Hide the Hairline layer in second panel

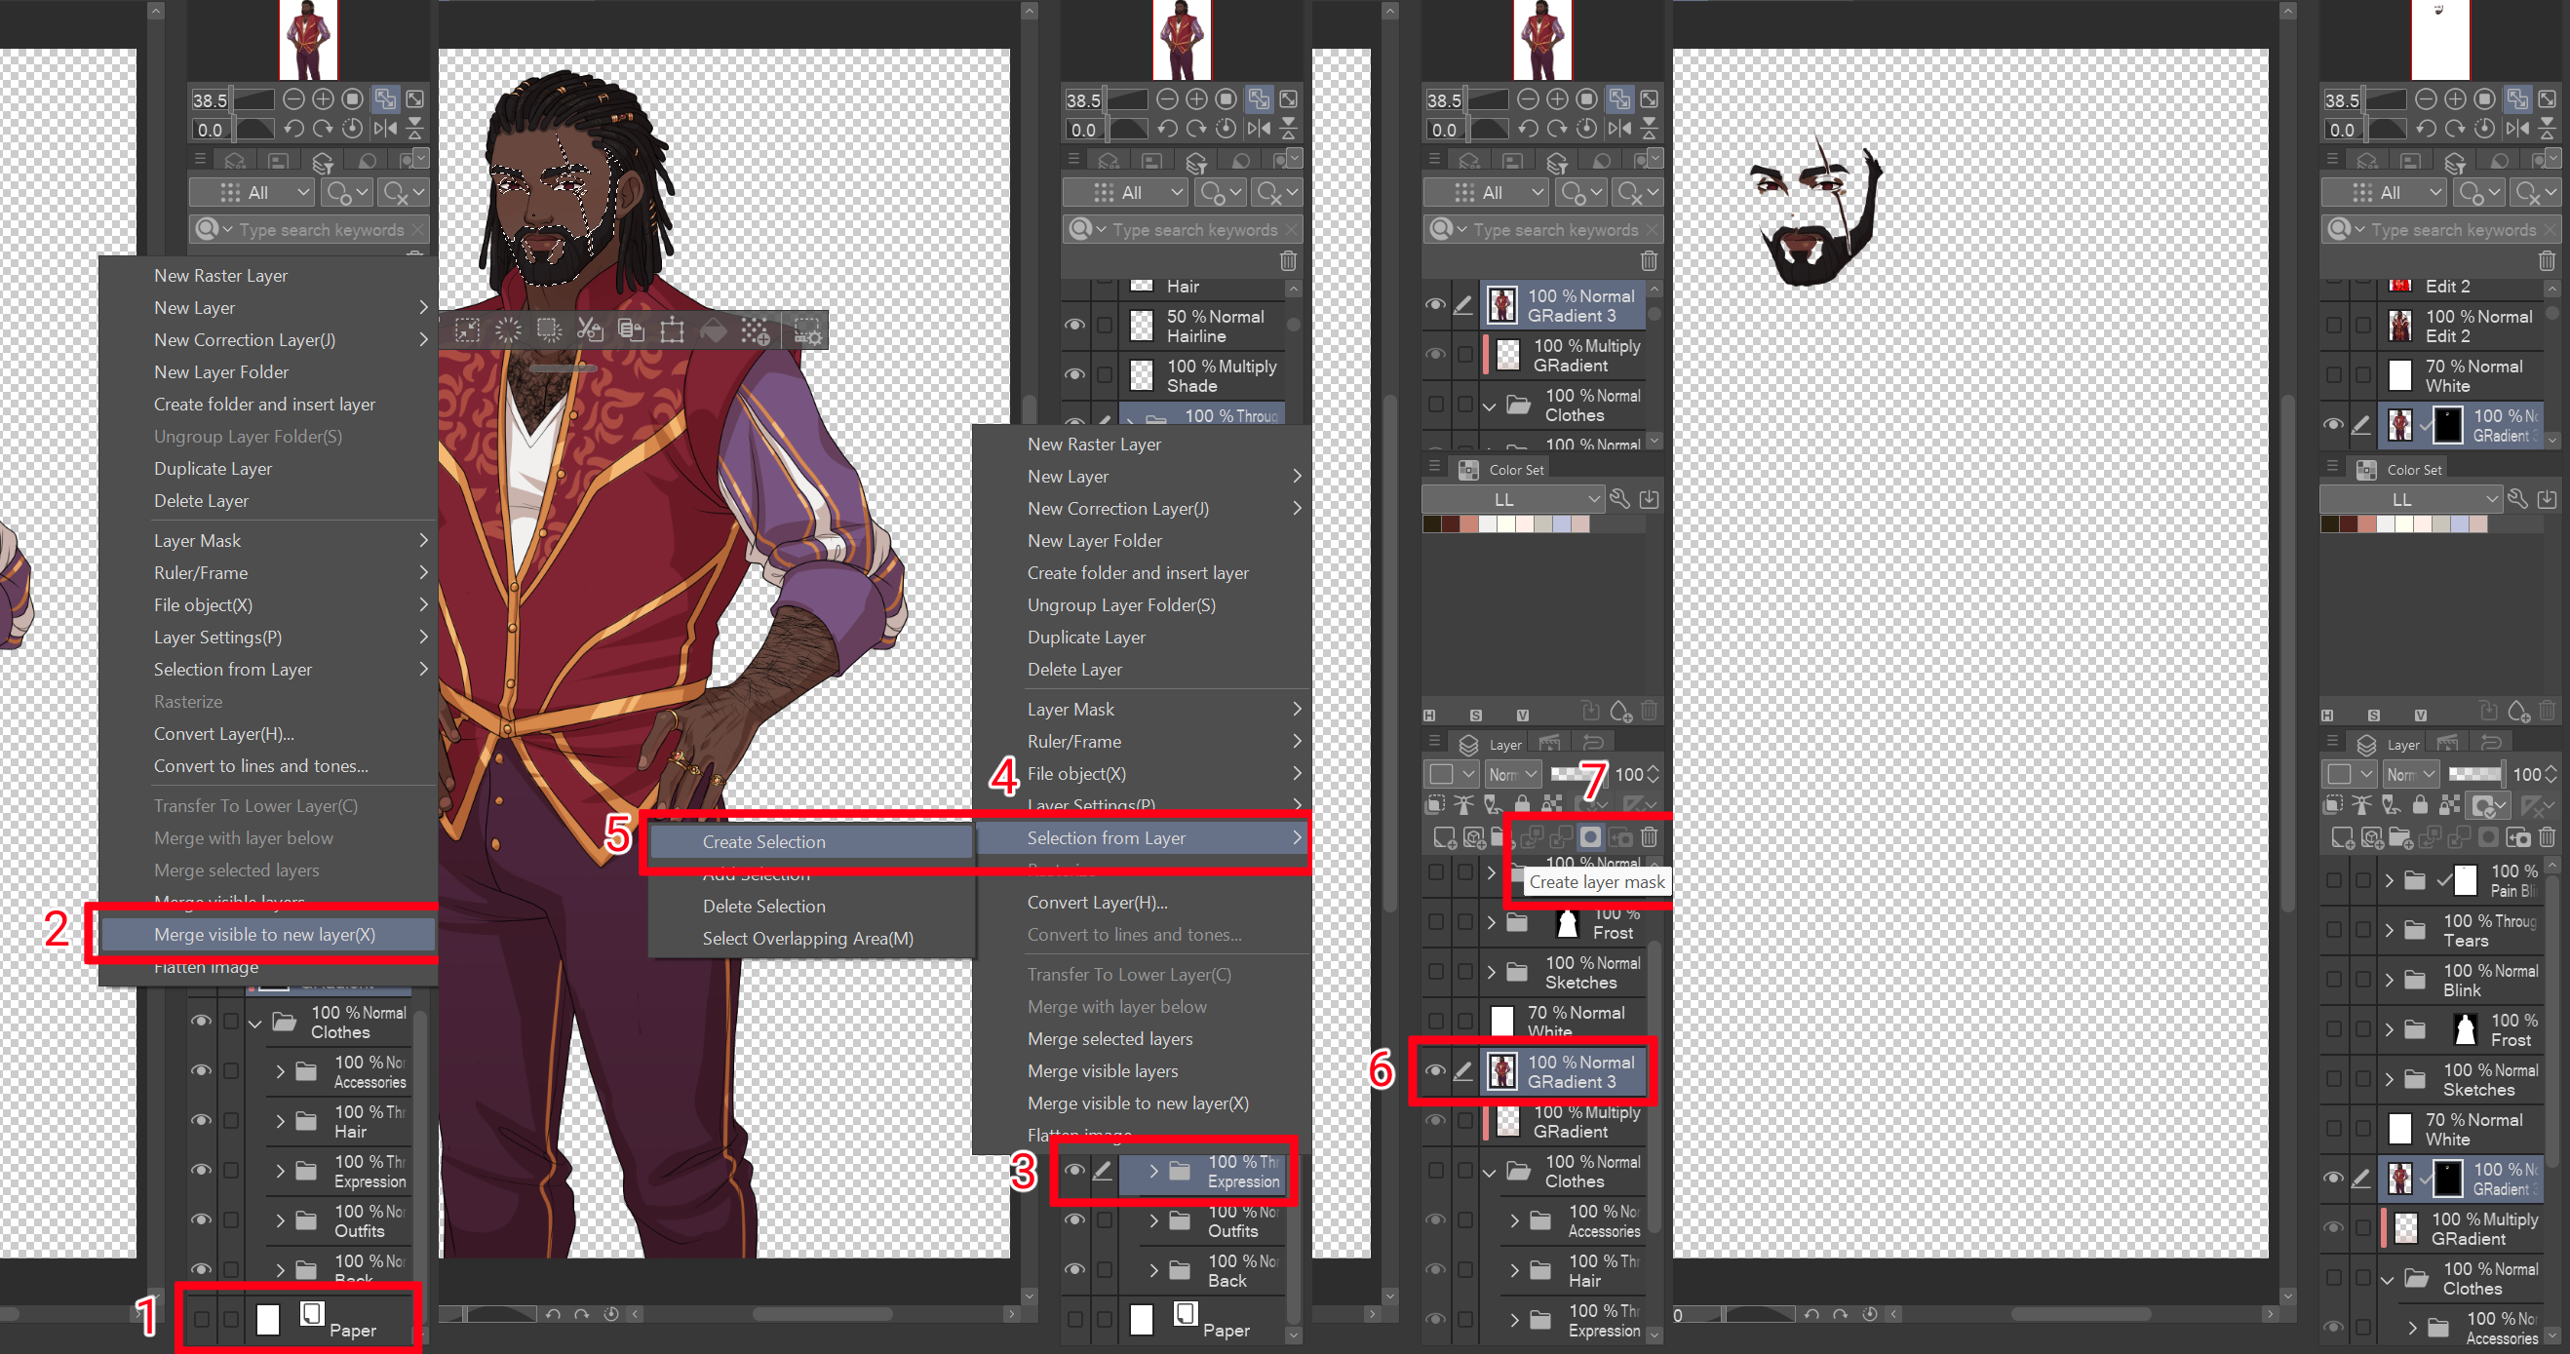coord(1075,326)
